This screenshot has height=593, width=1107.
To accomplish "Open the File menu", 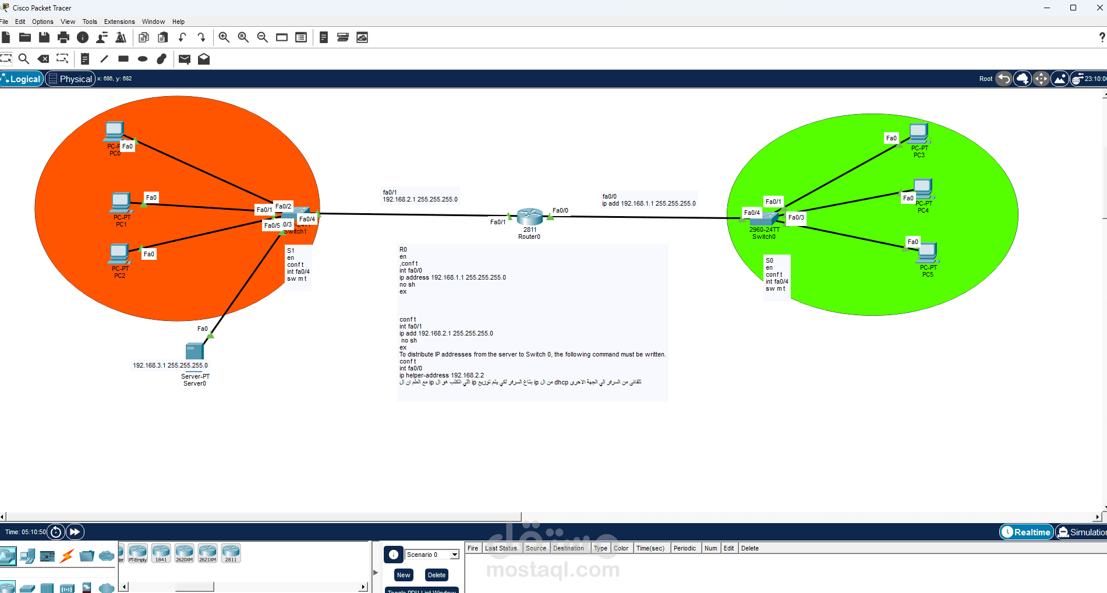I will [x=4, y=22].
